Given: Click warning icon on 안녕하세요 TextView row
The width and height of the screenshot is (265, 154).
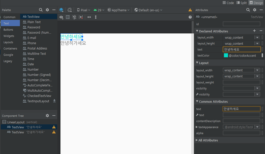Looking at the screenshot, I should click(54, 127).
